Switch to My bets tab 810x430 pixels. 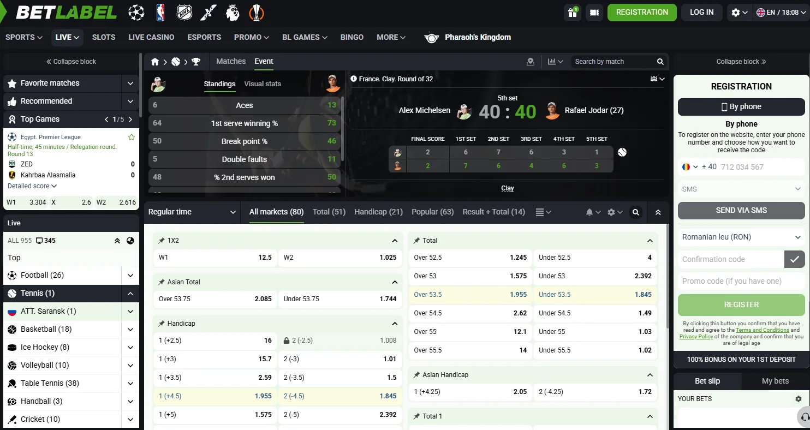pyautogui.click(x=775, y=381)
